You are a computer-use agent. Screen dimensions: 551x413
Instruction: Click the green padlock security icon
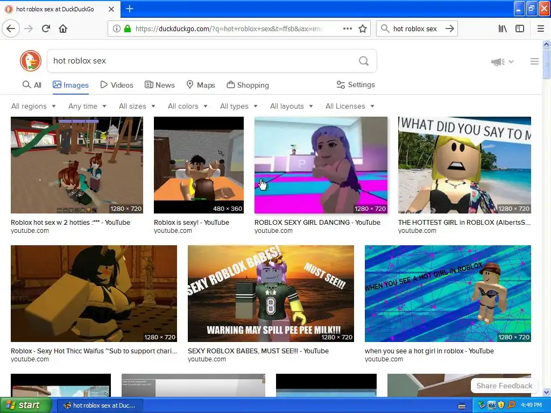click(128, 29)
